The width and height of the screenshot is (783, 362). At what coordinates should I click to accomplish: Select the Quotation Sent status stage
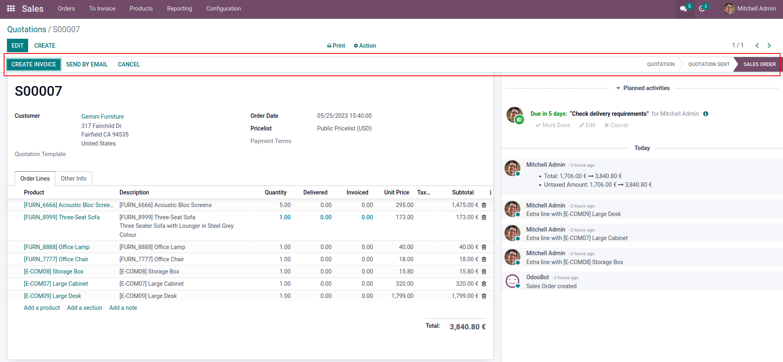click(708, 64)
